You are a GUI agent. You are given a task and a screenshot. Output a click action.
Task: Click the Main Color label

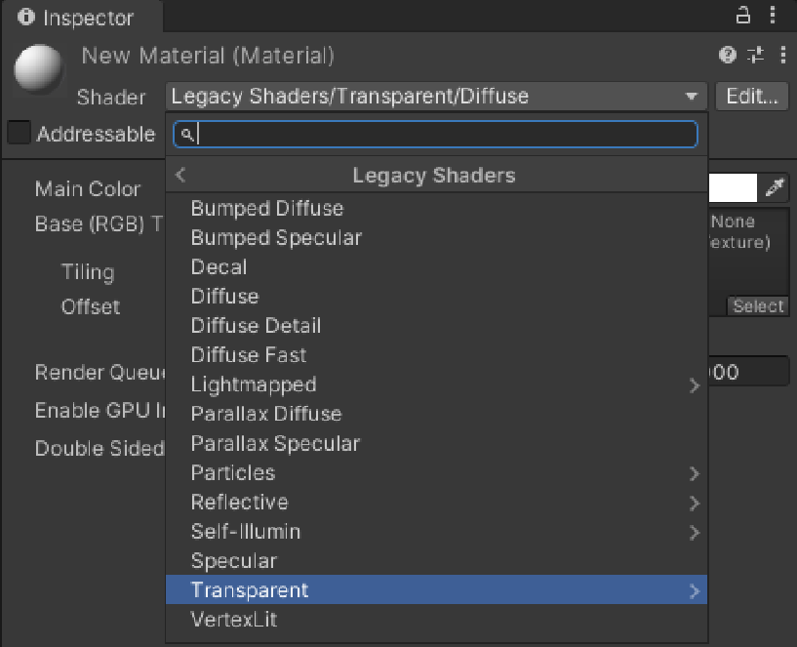coord(88,188)
